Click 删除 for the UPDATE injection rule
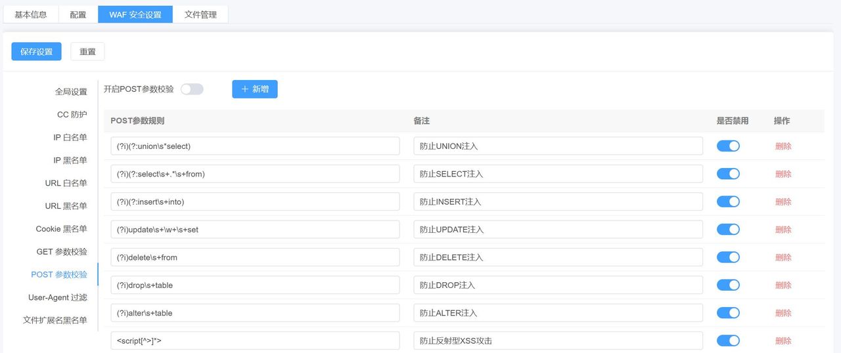Viewport: 841px width, 353px height. tap(783, 230)
